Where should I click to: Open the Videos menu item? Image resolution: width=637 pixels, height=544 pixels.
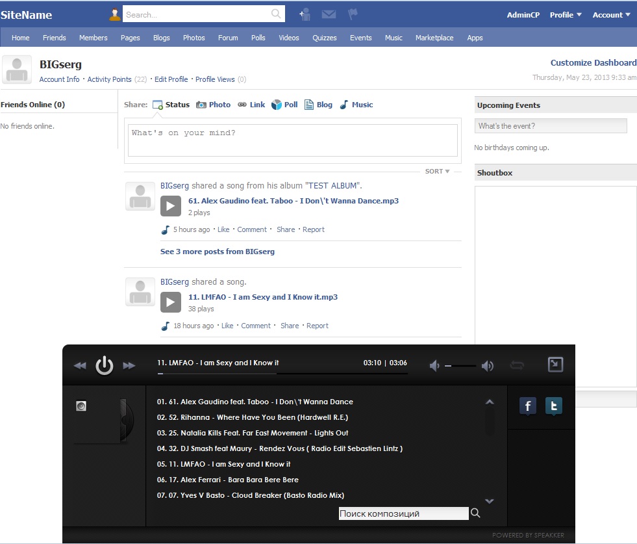point(289,38)
